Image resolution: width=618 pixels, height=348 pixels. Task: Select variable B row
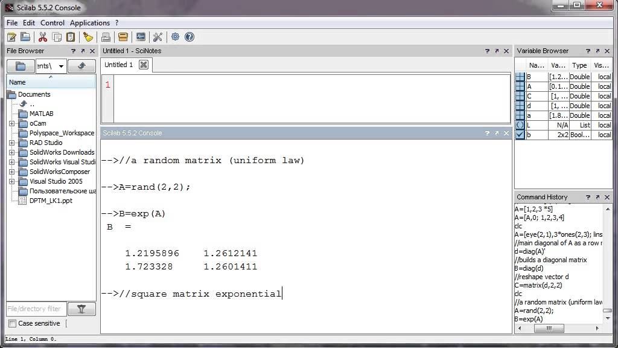point(564,77)
